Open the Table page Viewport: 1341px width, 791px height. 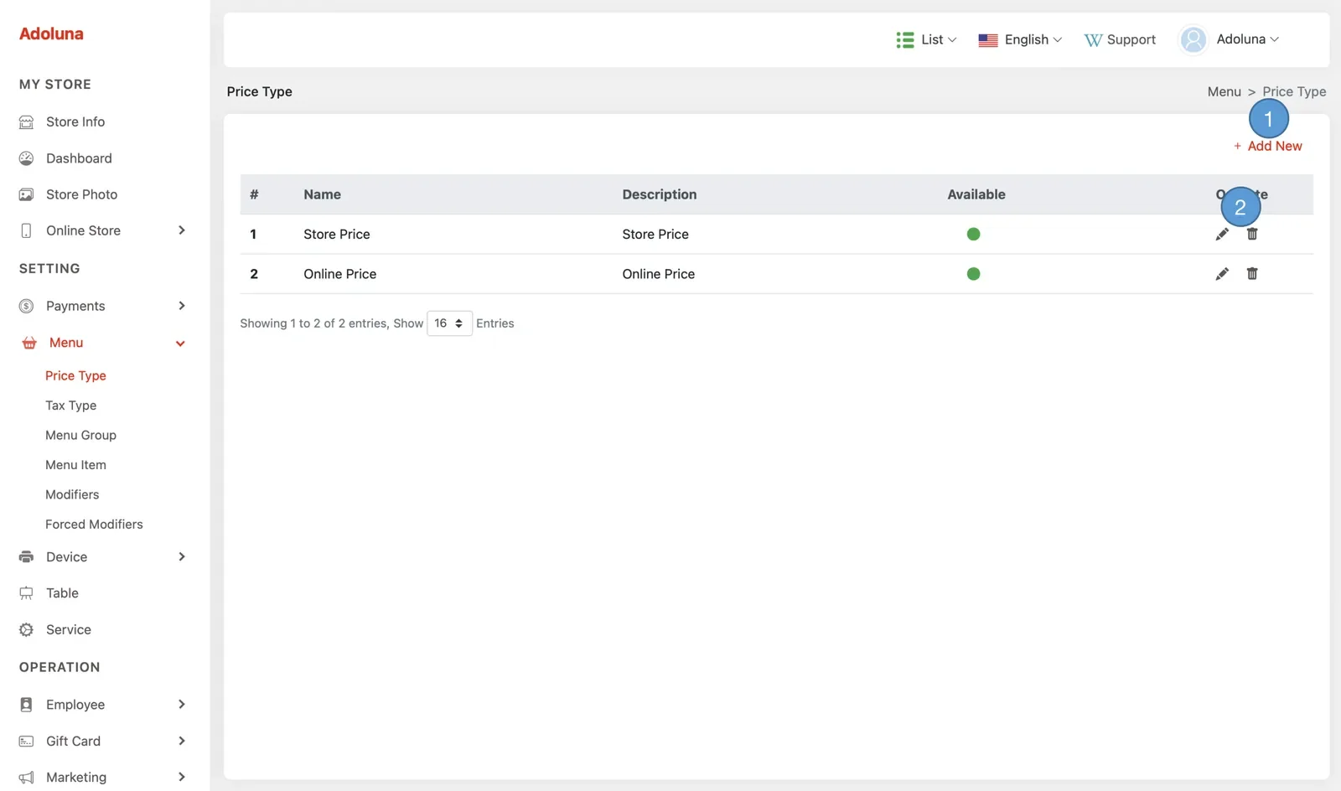point(62,593)
